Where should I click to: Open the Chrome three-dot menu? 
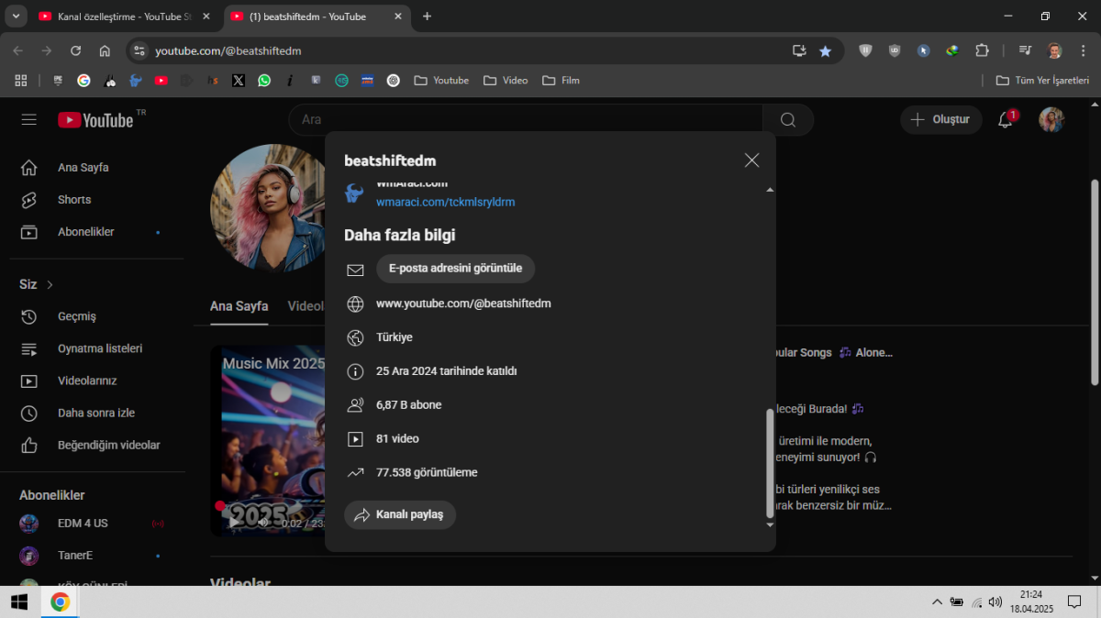point(1083,51)
